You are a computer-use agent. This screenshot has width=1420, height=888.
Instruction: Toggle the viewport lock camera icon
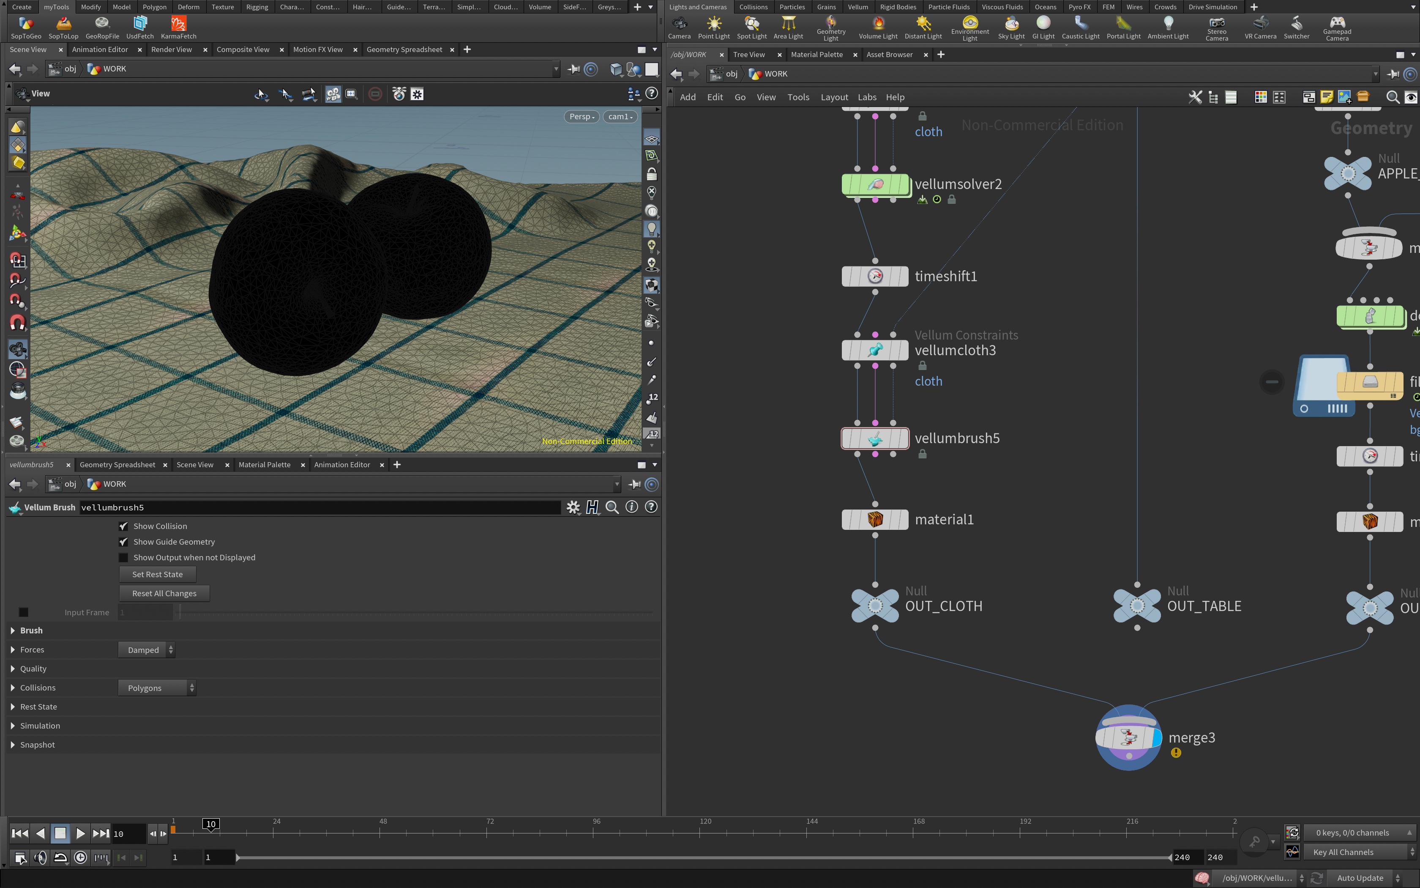pyautogui.click(x=651, y=174)
